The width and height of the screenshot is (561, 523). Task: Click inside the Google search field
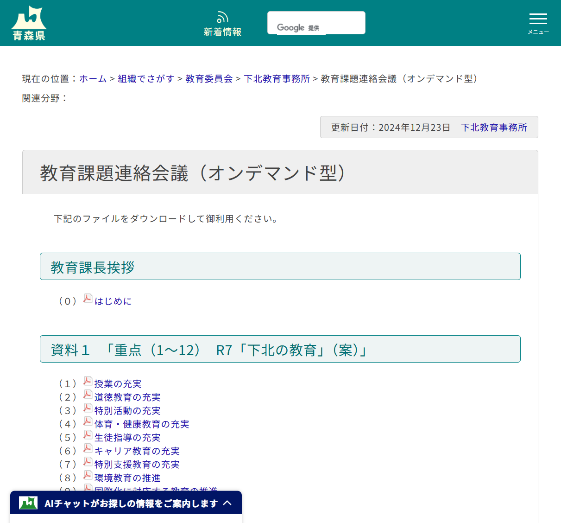[x=316, y=22]
